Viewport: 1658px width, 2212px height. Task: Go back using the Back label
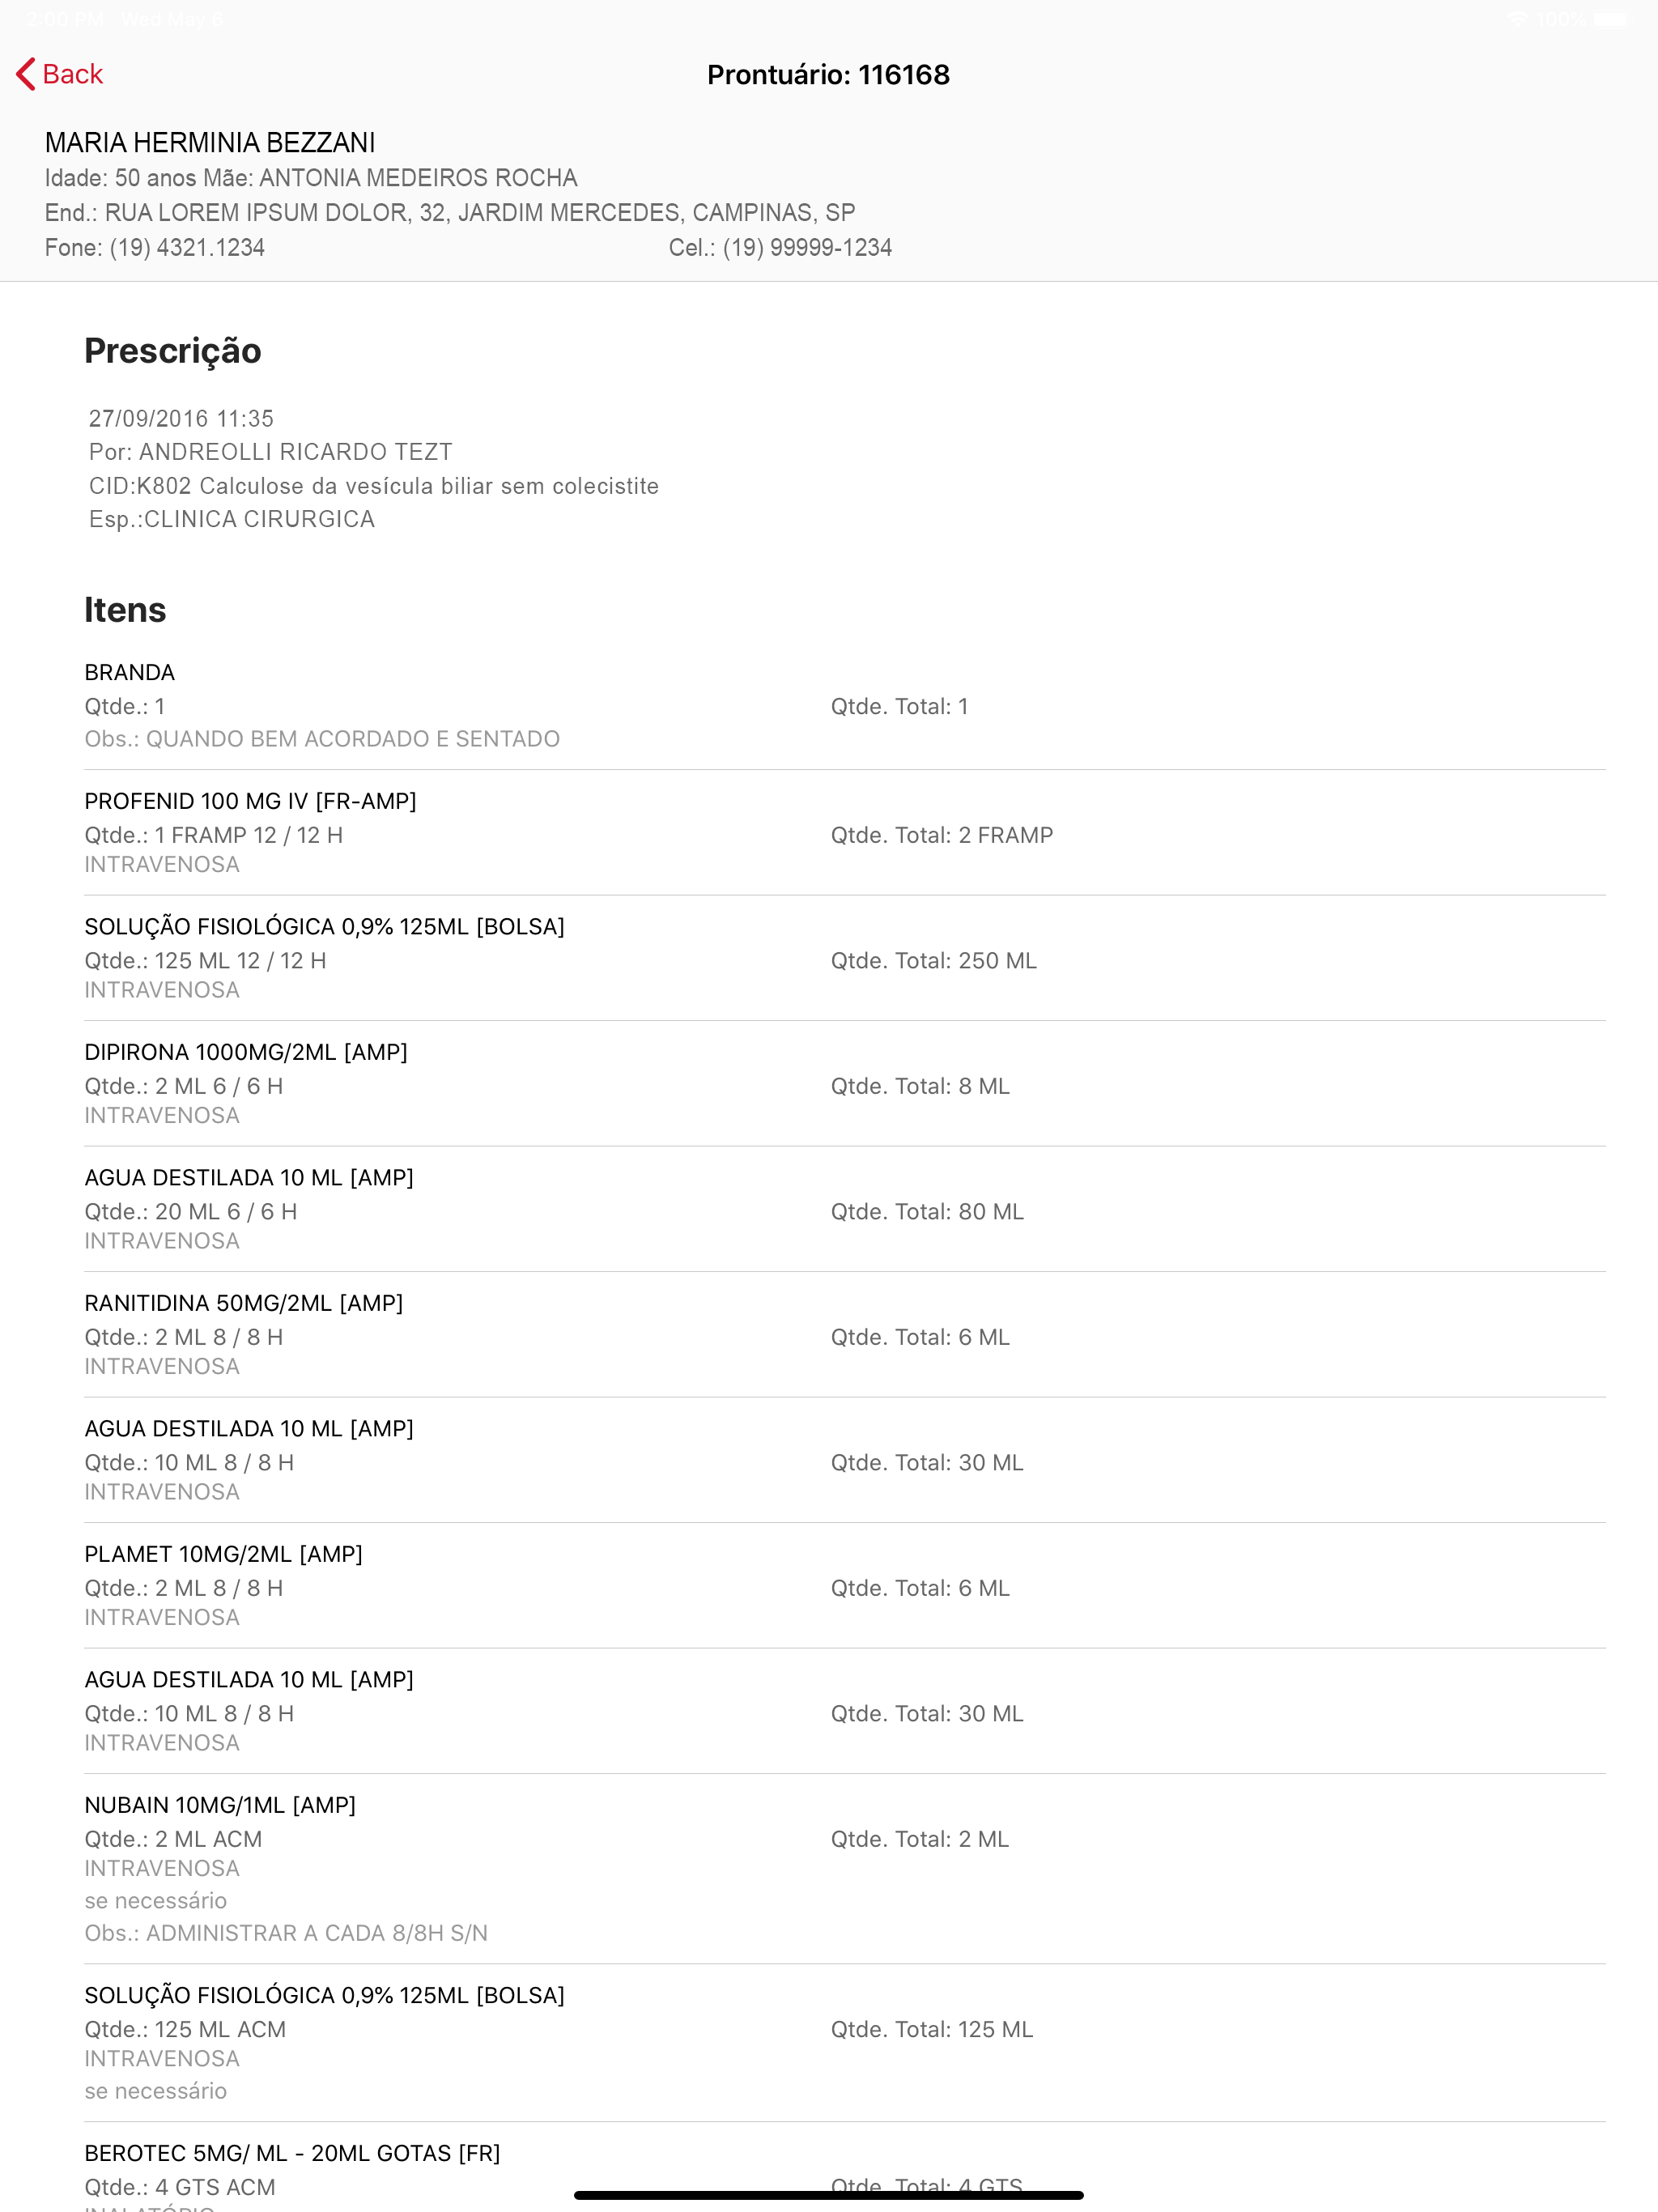click(73, 74)
